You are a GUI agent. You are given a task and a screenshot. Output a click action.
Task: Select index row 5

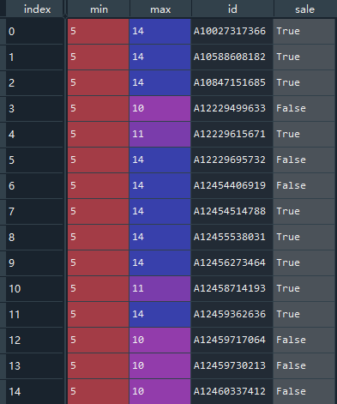(34, 160)
